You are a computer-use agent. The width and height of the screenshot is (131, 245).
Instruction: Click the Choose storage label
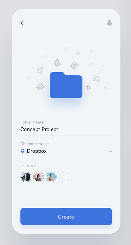(35, 144)
